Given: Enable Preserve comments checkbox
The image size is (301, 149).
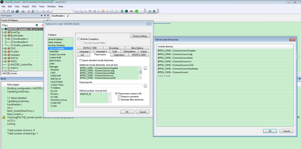Looking at the screenshot, I should pyautogui.click(x=119, y=97).
